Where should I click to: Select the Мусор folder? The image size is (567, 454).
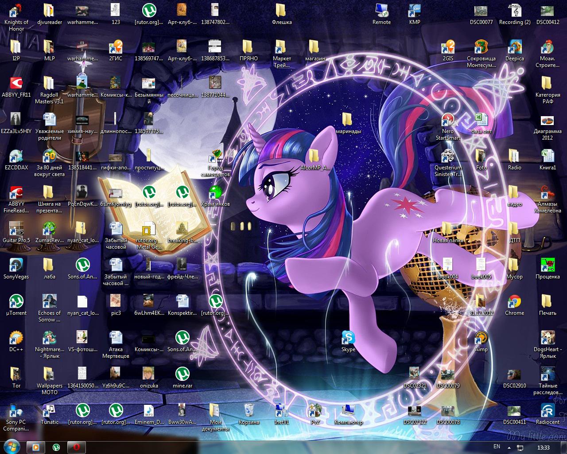(515, 269)
